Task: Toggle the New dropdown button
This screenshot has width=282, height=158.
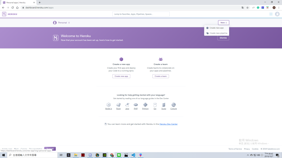Action: tap(224, 22)
